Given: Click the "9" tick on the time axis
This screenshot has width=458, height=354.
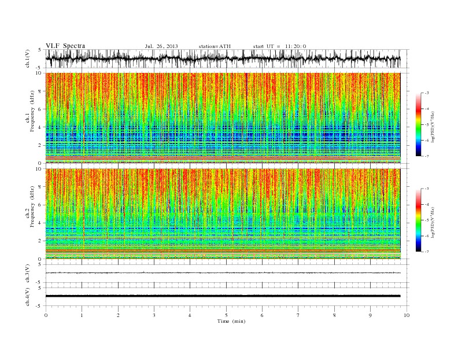Looking at the screenshot, I should point(370,315).
